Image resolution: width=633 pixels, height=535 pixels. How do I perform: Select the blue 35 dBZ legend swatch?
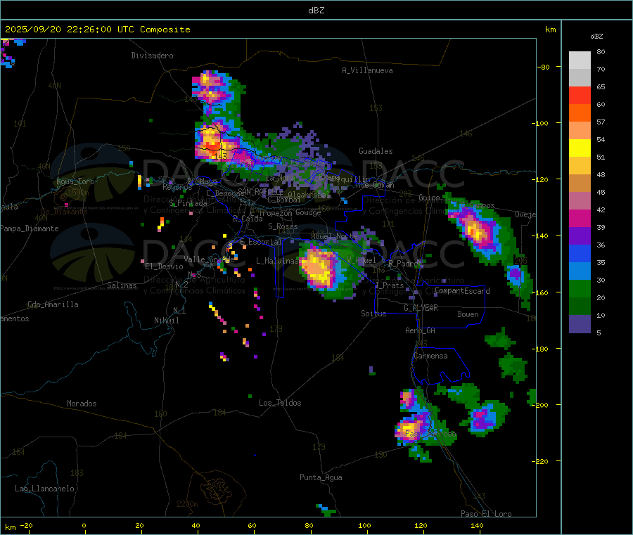coord(580,254)
